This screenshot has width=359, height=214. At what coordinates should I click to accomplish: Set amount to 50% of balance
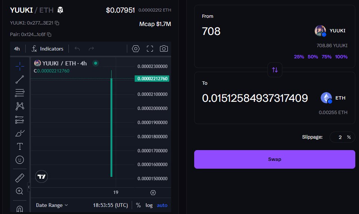click(313, 57)
